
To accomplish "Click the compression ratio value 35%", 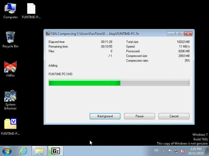I will click(x=187, y=61).
